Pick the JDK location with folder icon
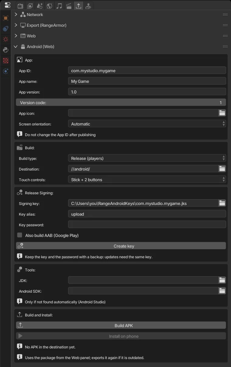The width and height of the screenshot is (231, 367). pos(222,280)
